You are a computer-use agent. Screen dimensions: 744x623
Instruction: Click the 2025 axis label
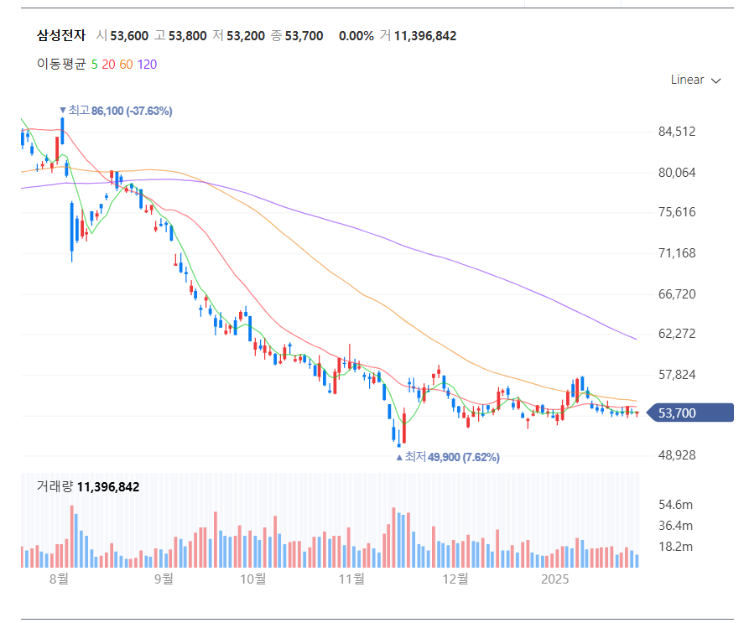(x=554, y=579)
